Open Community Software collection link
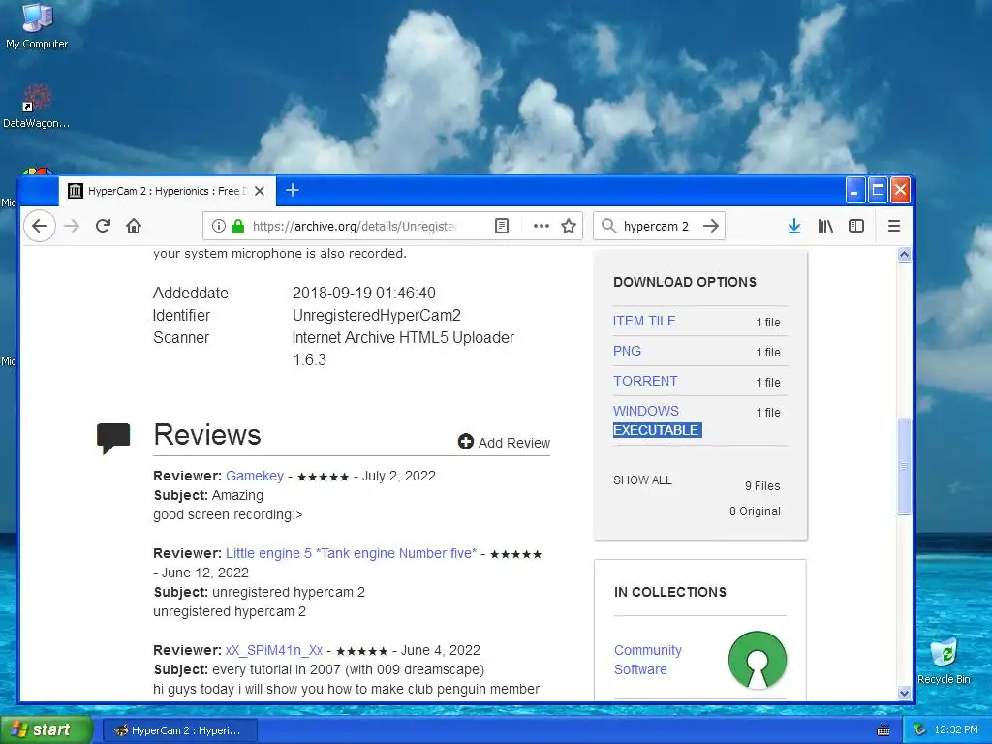The width and height of the screenshot is (992, 744). pos(648,660)
